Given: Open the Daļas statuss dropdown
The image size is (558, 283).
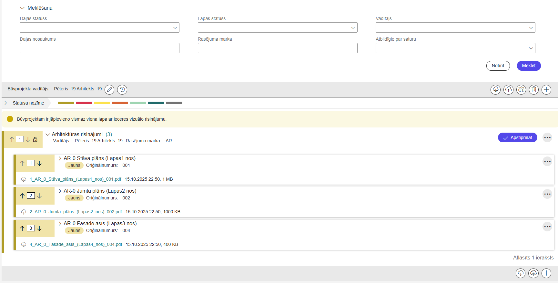Looking at the screenshot, I should coord(99,27).
